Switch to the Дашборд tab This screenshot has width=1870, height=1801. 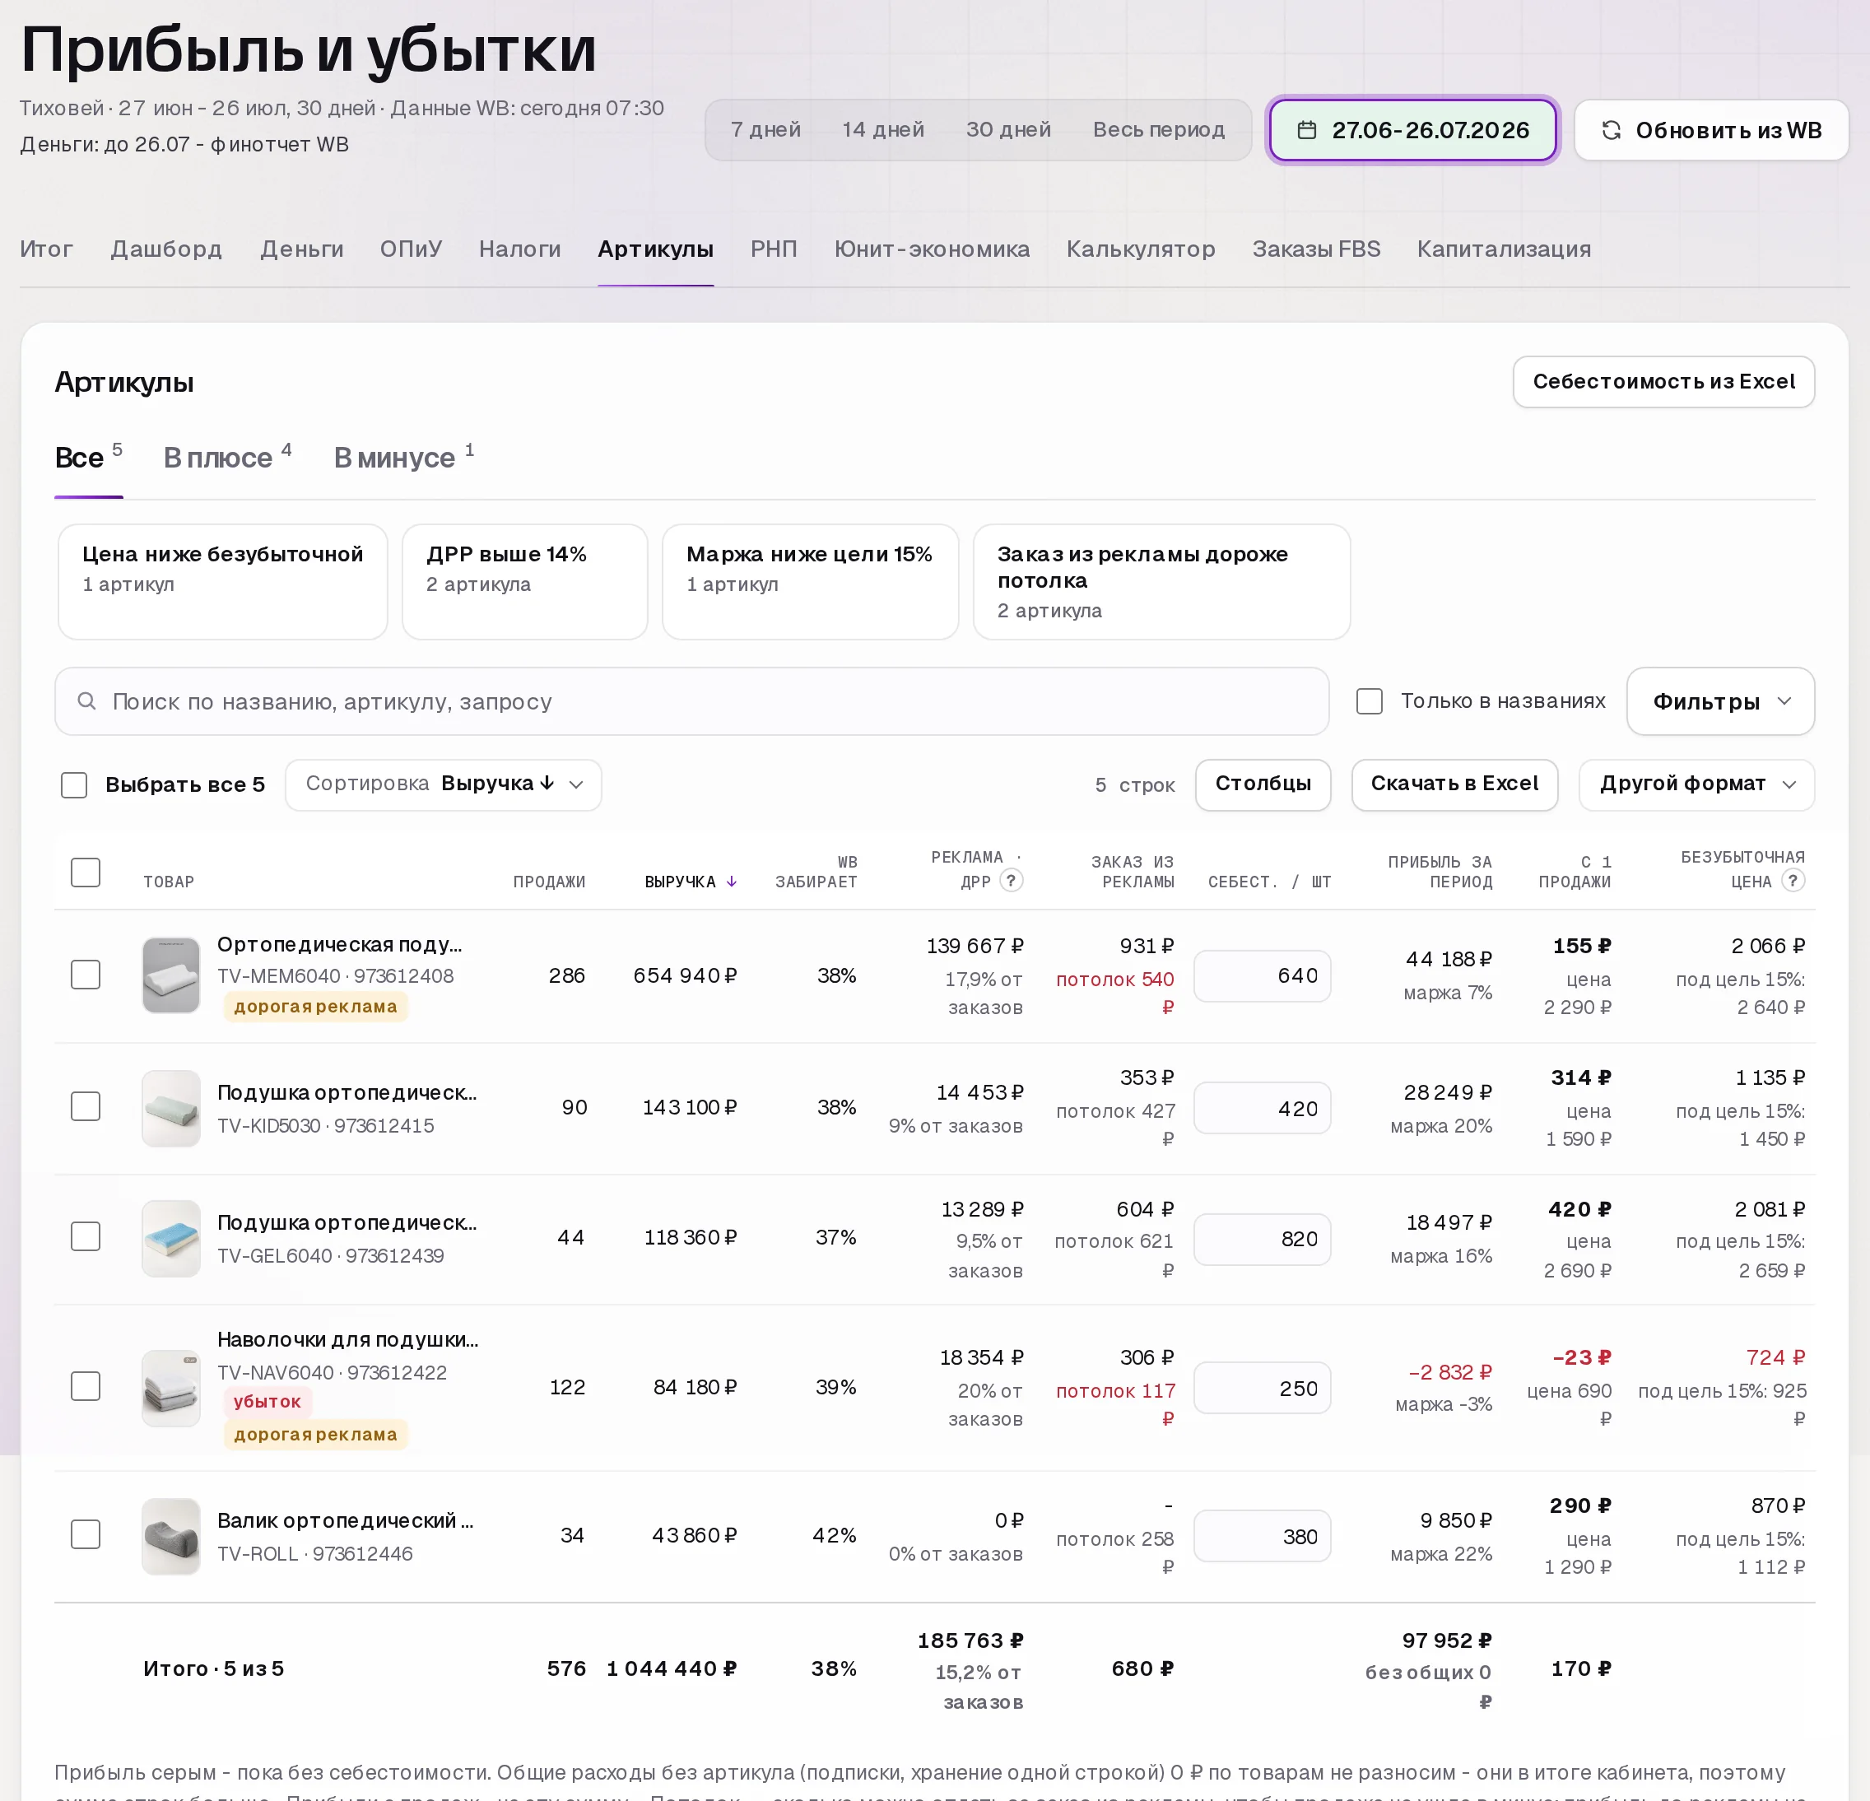point(166,249)
